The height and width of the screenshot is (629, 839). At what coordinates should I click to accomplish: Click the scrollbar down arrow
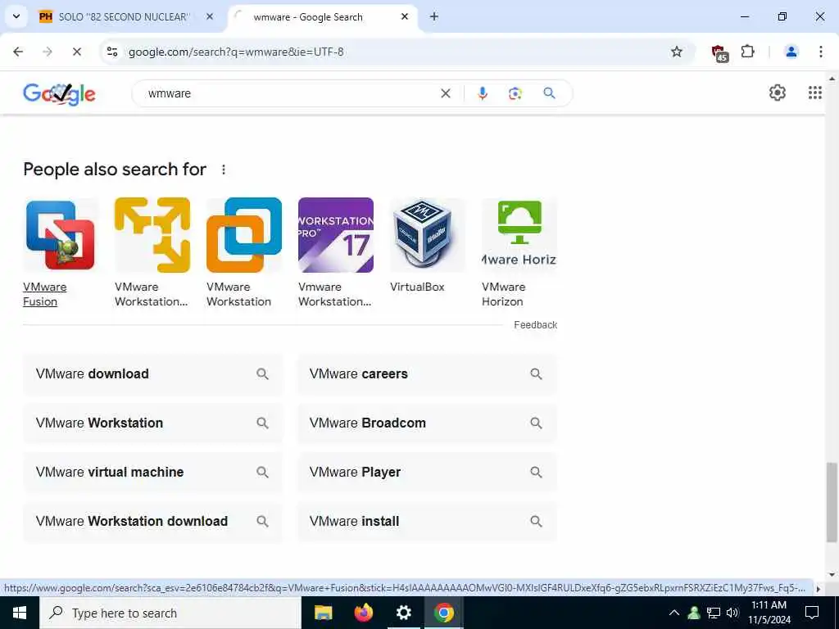tap(832, 575)
